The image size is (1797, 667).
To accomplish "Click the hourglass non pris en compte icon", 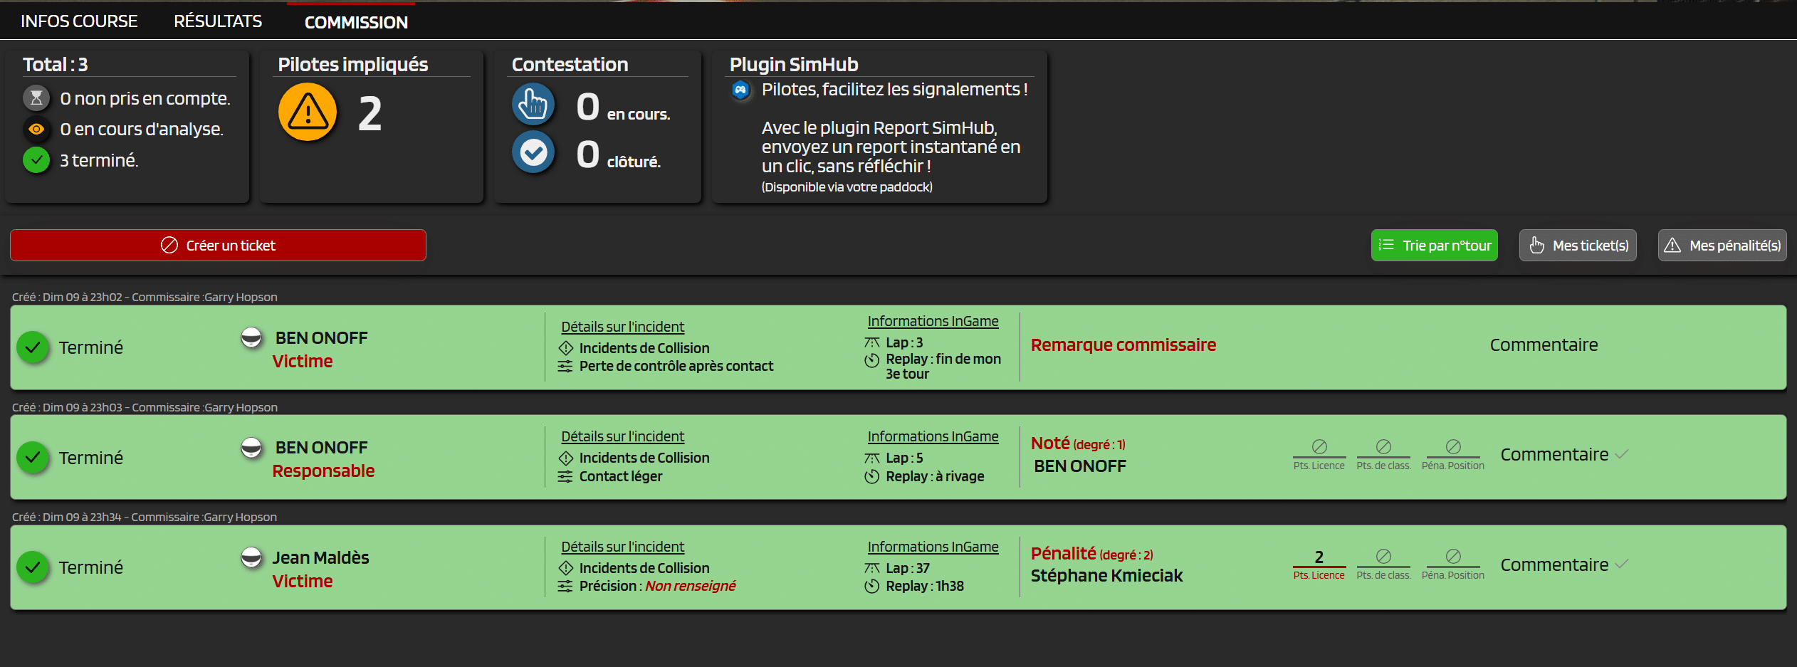I will (x=36, y=98).
